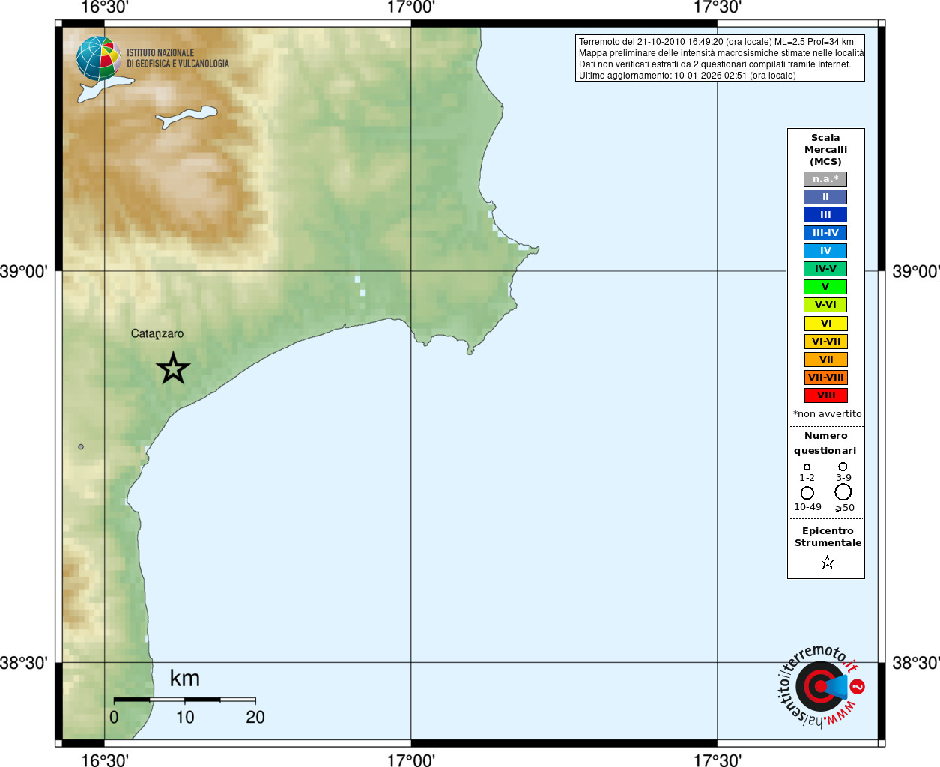Select the orange VII-VIII intensity swatch
The height and width of the screenshot is (767, 940).
click(x=825, y=378)
